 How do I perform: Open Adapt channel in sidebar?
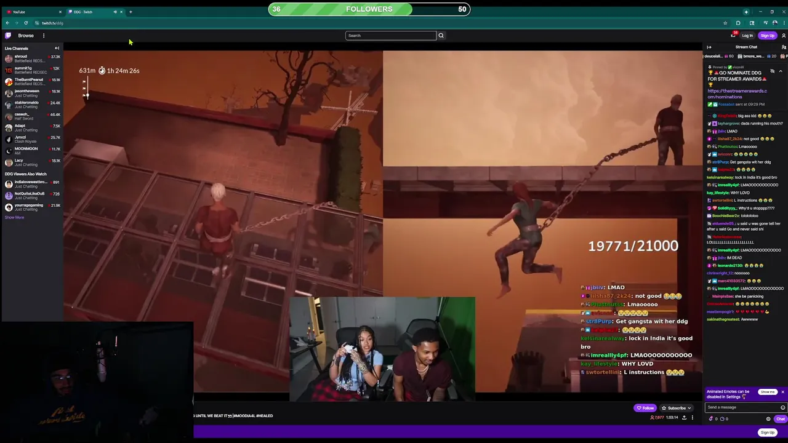[32, 128]
